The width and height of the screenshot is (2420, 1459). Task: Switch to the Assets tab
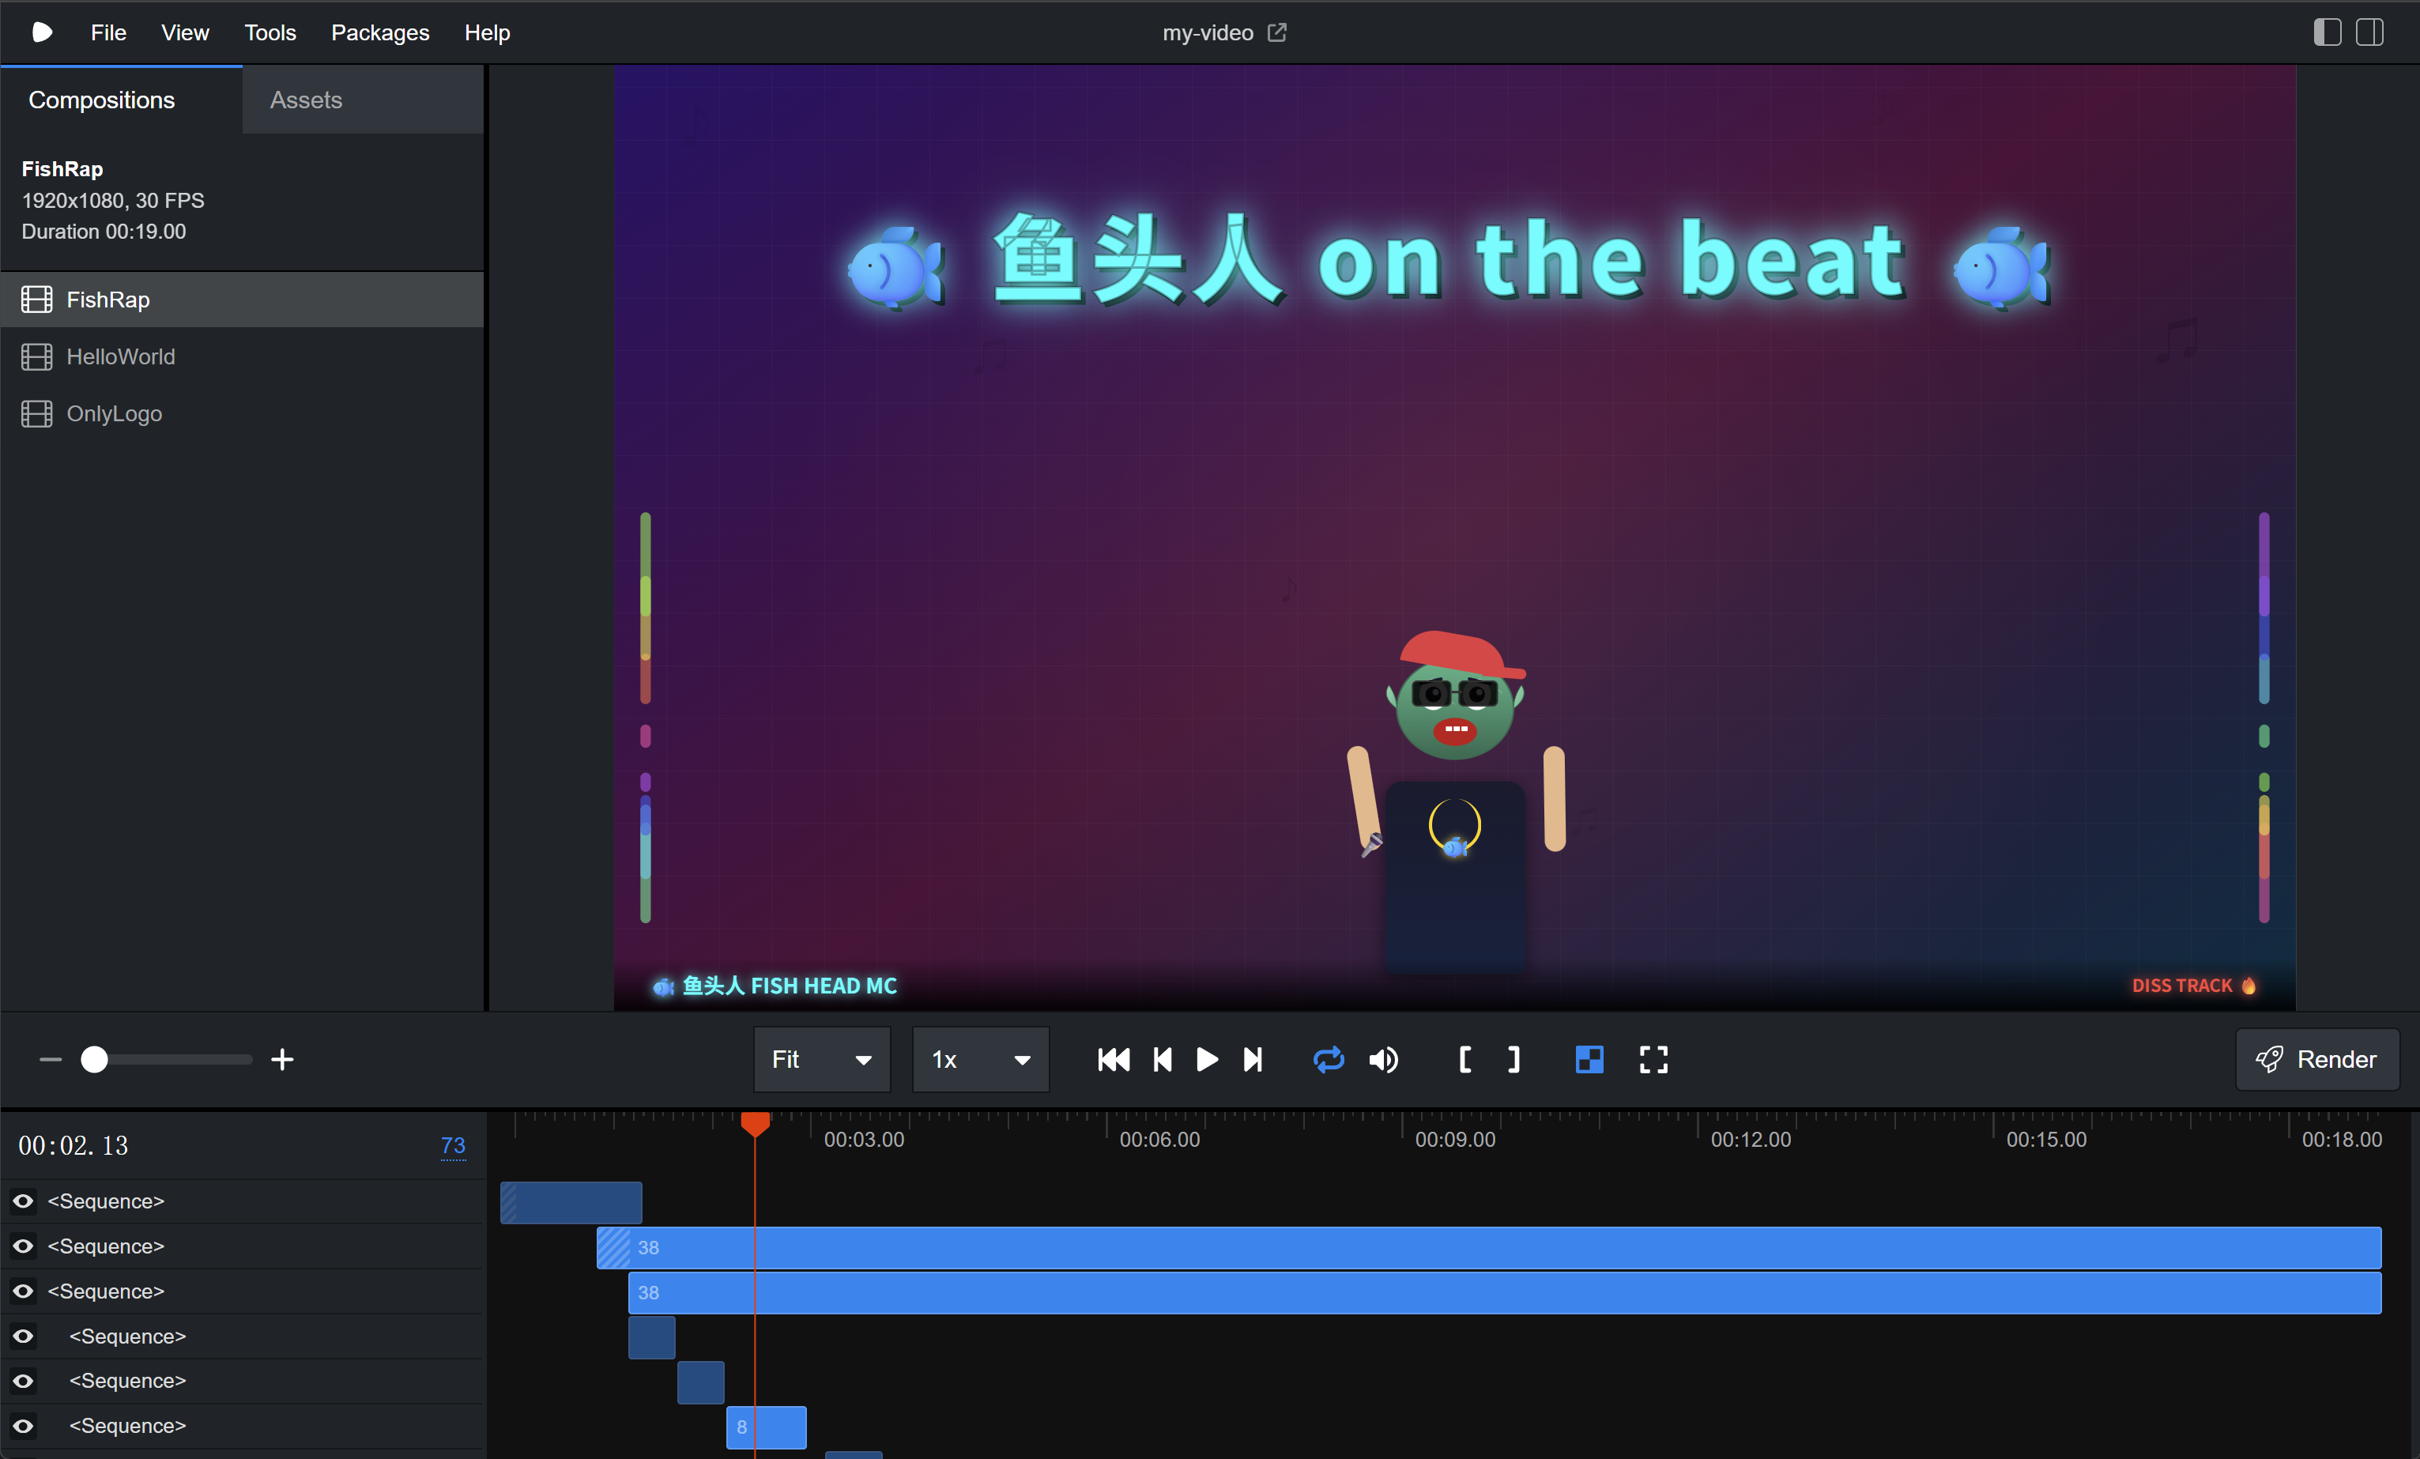[x=305, y=100]
